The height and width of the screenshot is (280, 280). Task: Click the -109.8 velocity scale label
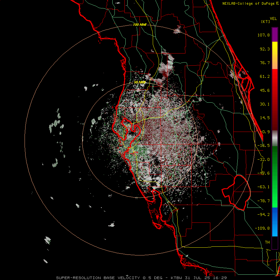tap(262, 228)
